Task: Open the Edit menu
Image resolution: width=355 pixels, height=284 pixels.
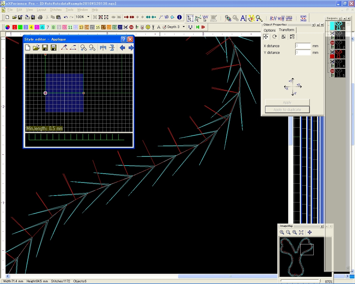Action: click(19, 10)
